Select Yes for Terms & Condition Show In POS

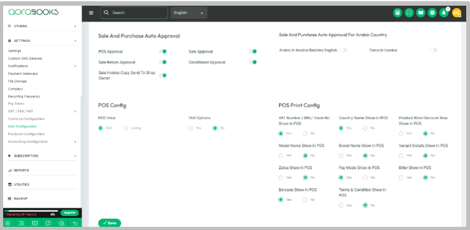341,205
